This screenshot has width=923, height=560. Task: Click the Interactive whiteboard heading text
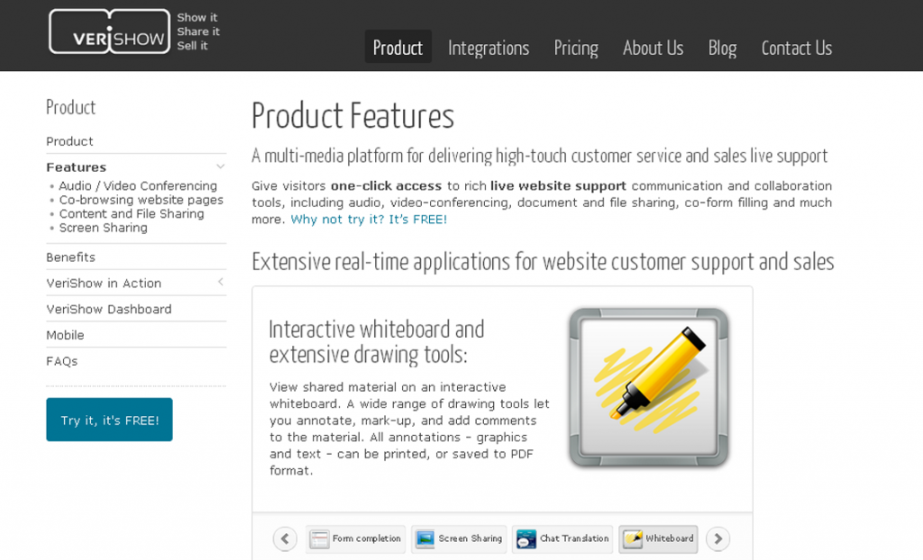[377, 342]
